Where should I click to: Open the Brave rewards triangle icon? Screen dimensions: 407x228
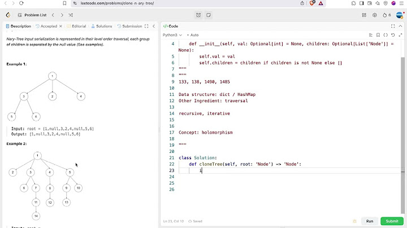pyautogui.click(x=321, y=3)
